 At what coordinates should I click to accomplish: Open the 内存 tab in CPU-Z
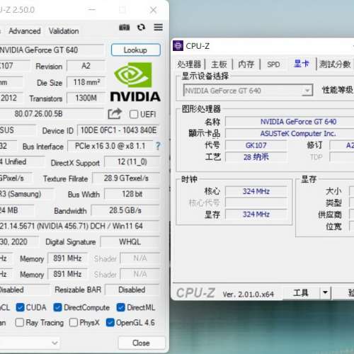coord(246,64)
